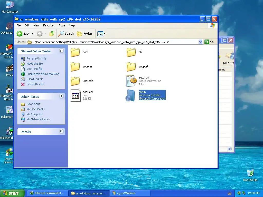Open My Documents in Other Places
Image resolution: width=263 pixels, height=197 pixels.
point(35,109)
